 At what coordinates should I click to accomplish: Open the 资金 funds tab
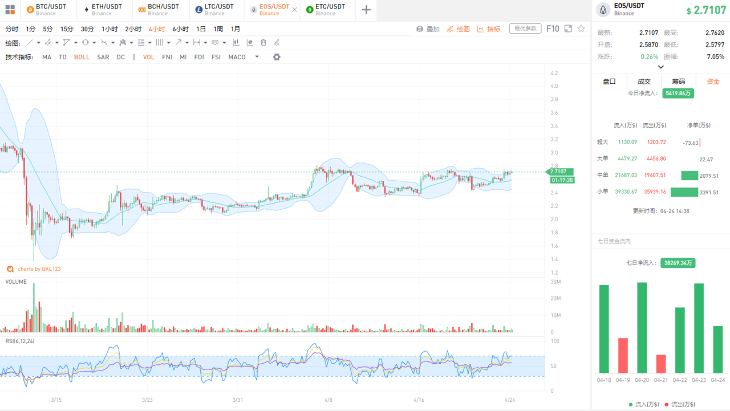[x=713, y=82]
